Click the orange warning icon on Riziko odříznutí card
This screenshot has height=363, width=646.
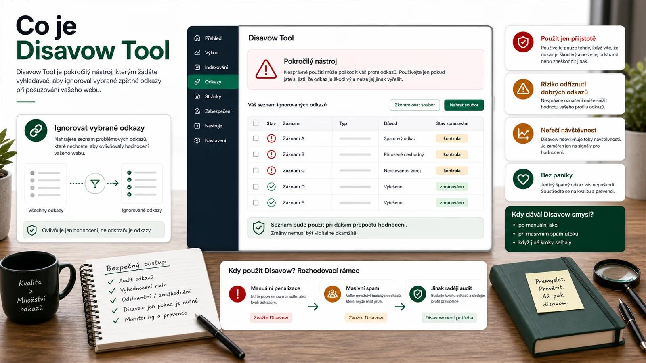pos(523,89)
